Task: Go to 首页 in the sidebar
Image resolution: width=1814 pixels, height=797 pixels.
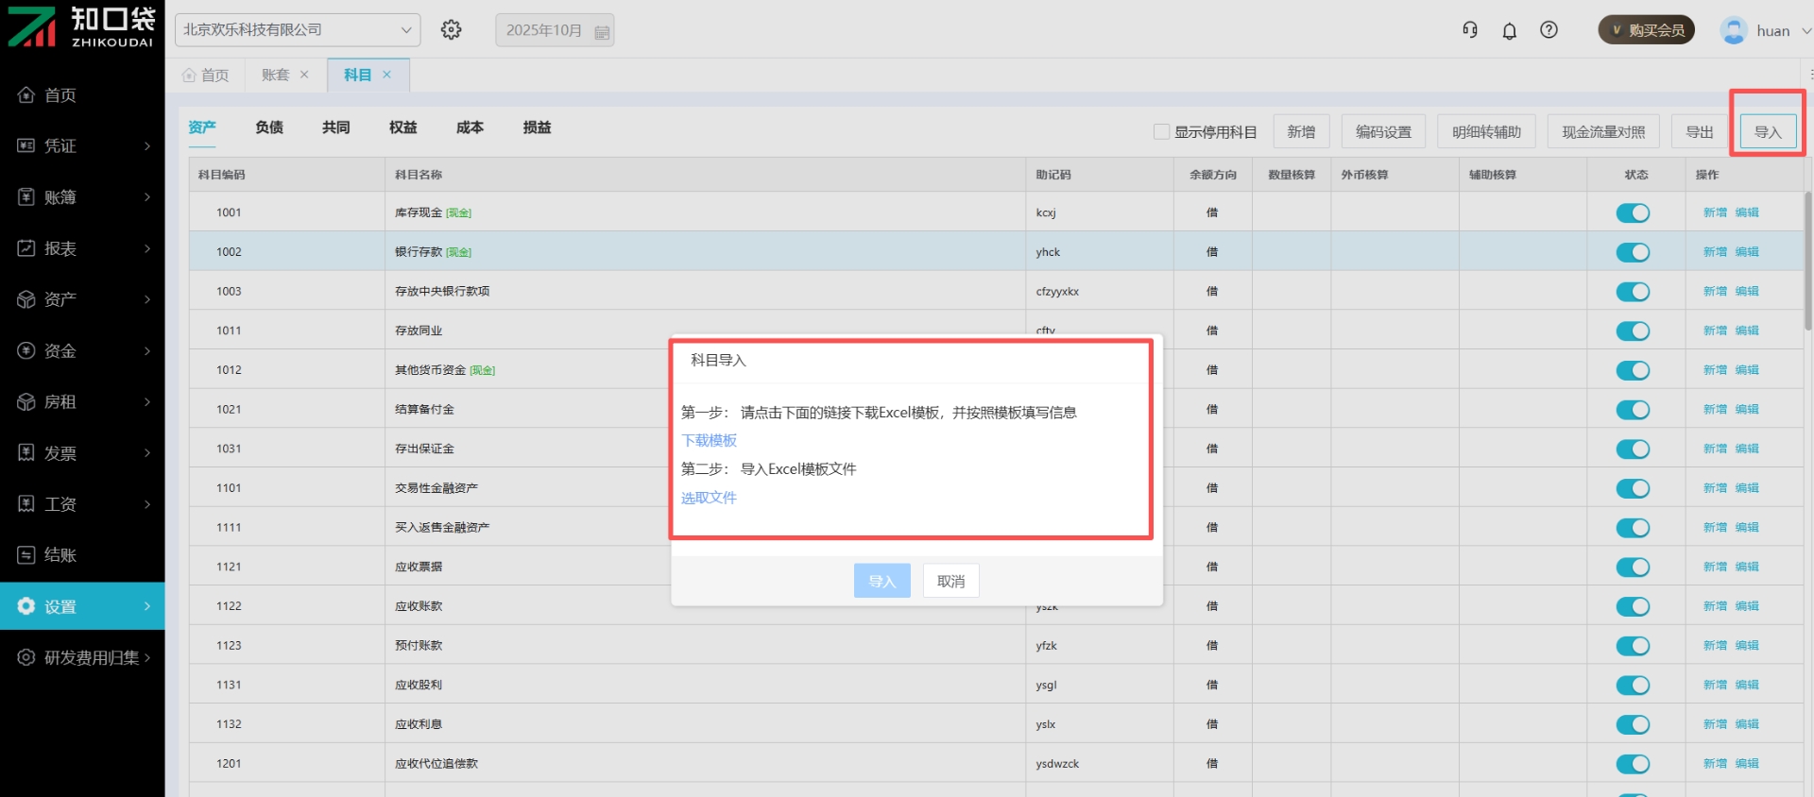Action: 60,95
